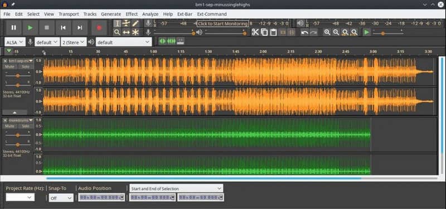Viewport: 446px width, 209px height.
Task: Open the File menu
Action: (x=7, y=14)
